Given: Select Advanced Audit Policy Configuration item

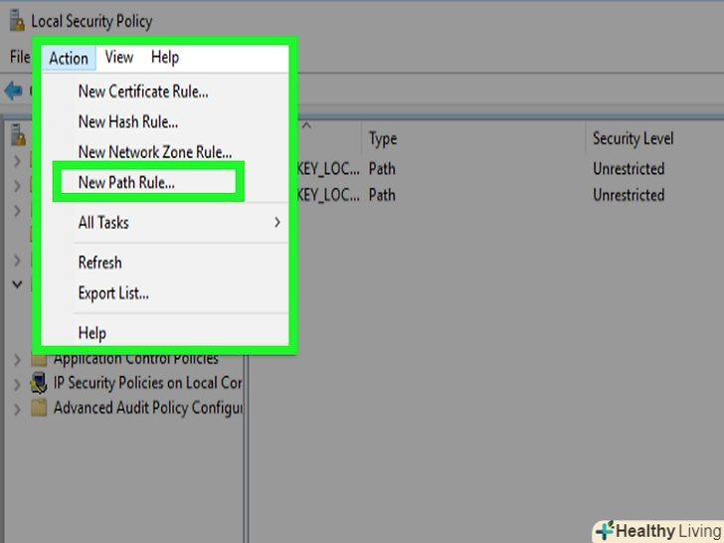Looking at the screenshot, I should tap(148, 408).
